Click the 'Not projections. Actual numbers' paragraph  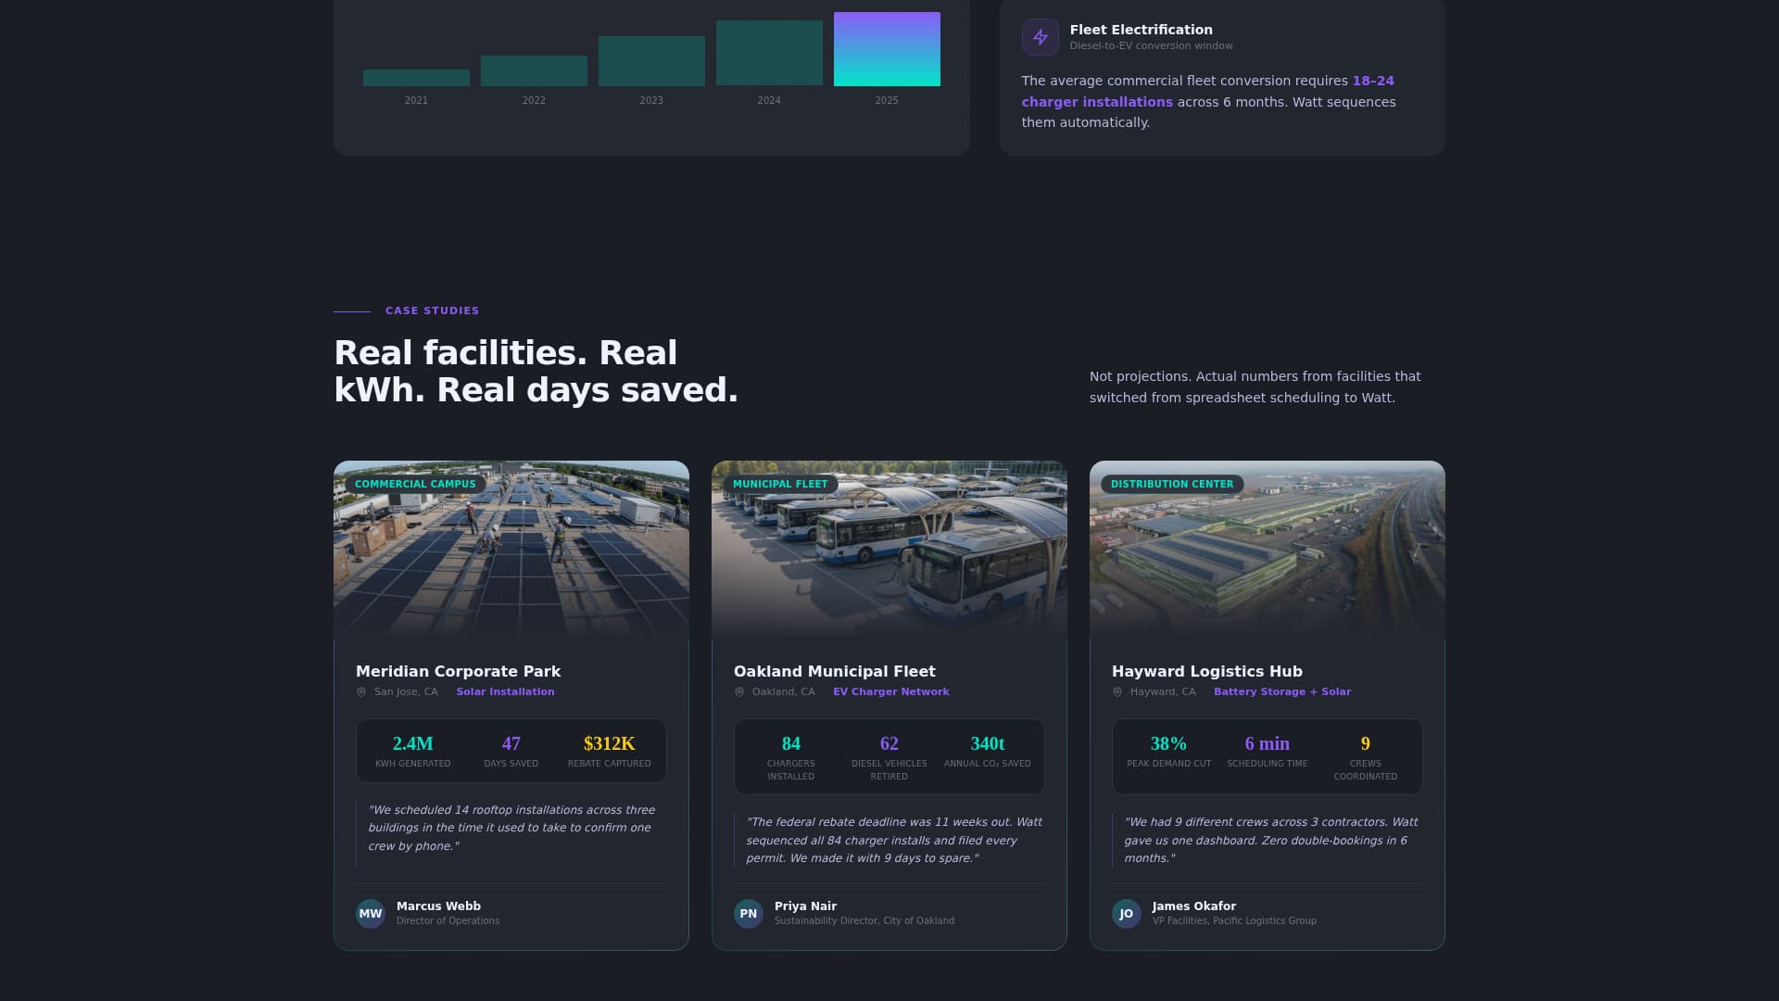click(x=1255, y=387)
